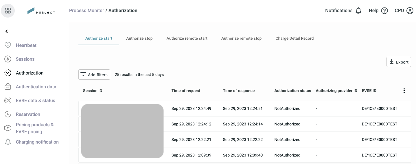This screenshot has width=416, height=164.
Task: Click Session ID column header
Action: pos(93,91)
